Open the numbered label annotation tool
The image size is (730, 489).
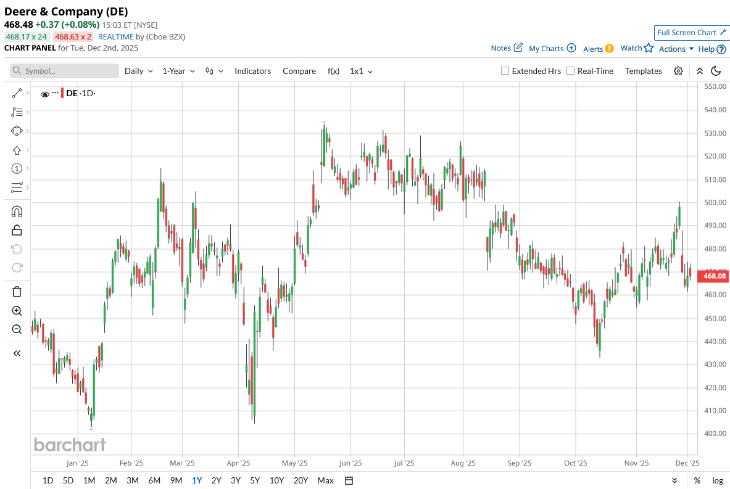point(17,168)
